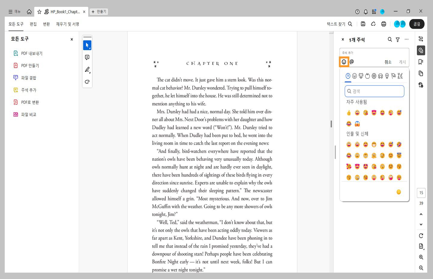Select the arrow selection tool
Screen dimensions: 433x279
click(x=87, y=45)
